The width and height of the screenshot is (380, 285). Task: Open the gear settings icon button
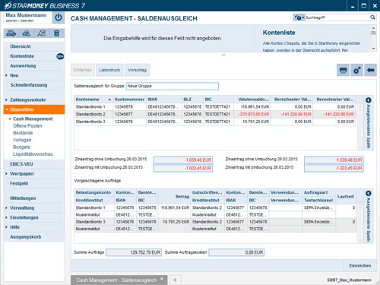click(x=356, y=70)
